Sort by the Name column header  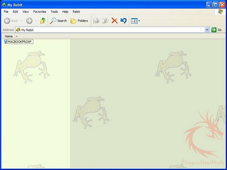(x=9, y=36)
